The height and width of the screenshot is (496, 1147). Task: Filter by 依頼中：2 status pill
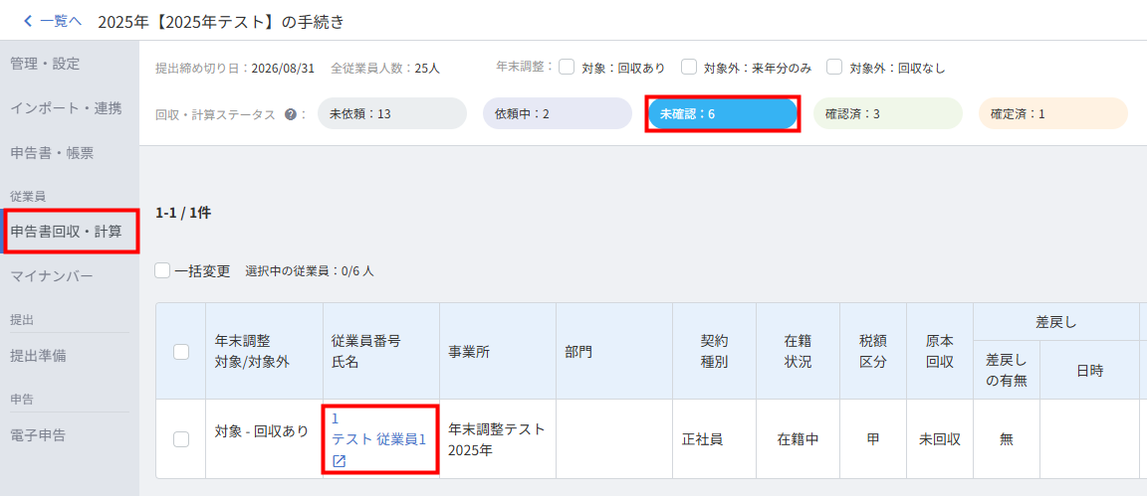point(557,114)
